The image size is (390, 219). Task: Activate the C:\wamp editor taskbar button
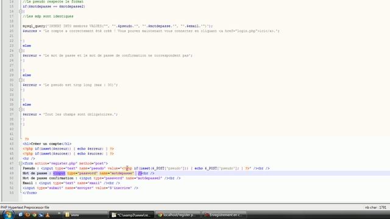tap(132, 215)
